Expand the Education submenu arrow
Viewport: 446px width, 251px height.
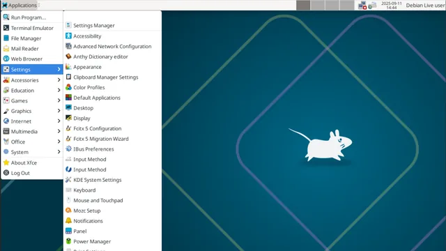pyautogui.click(x=59, y=90)
